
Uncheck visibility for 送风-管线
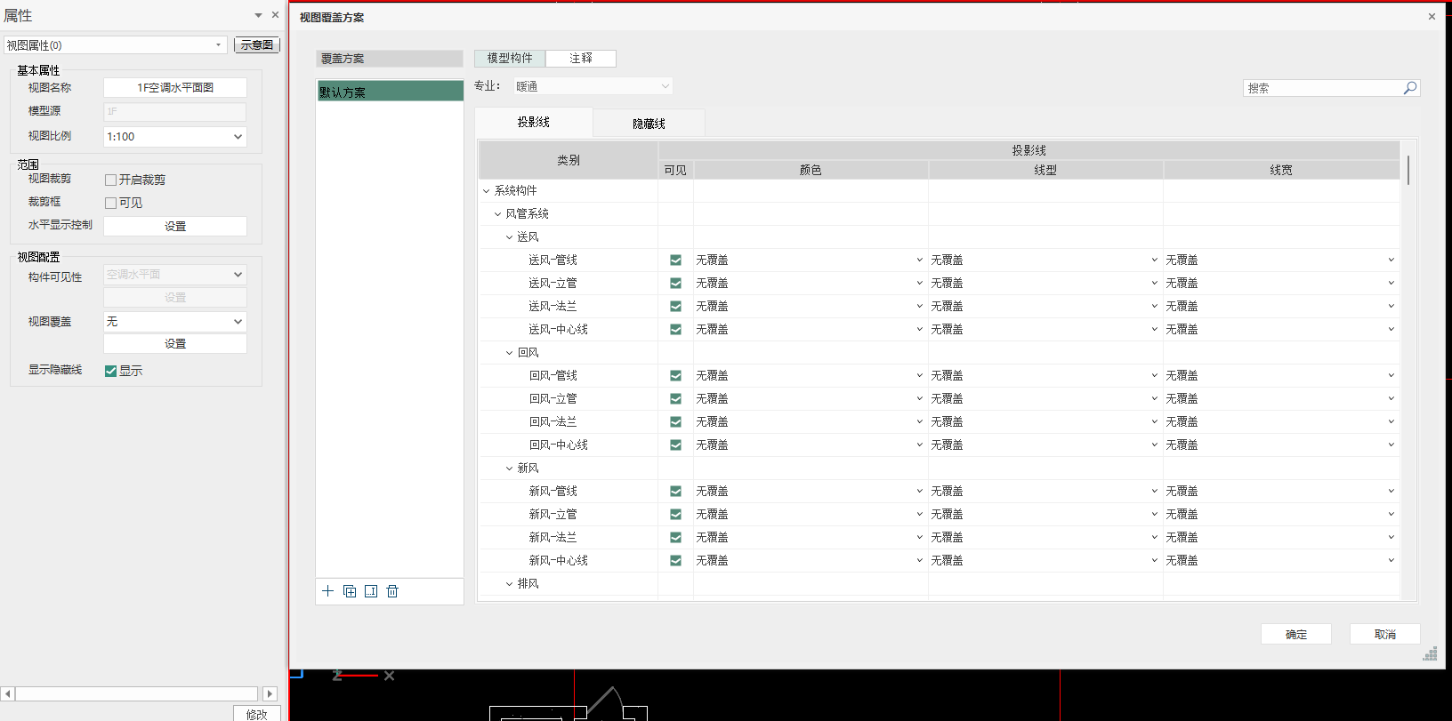675,260
